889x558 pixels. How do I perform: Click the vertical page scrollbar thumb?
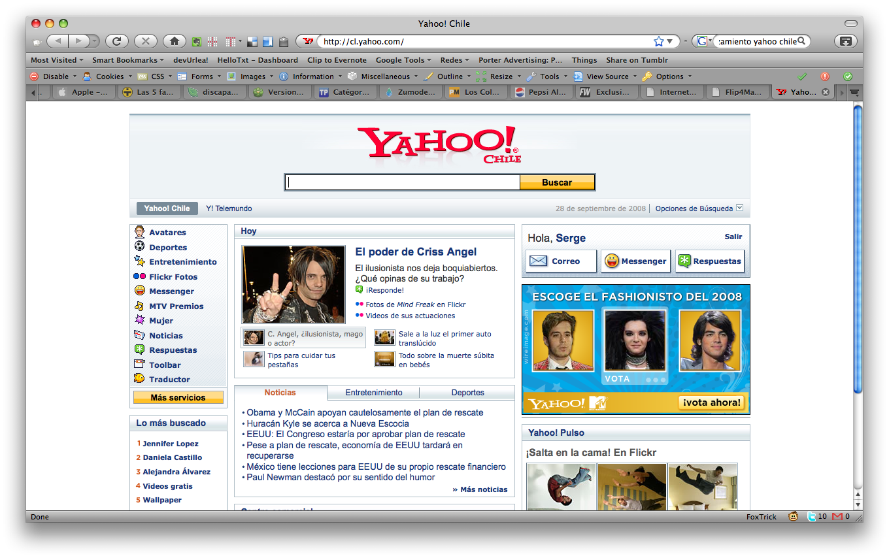(858, 250)
